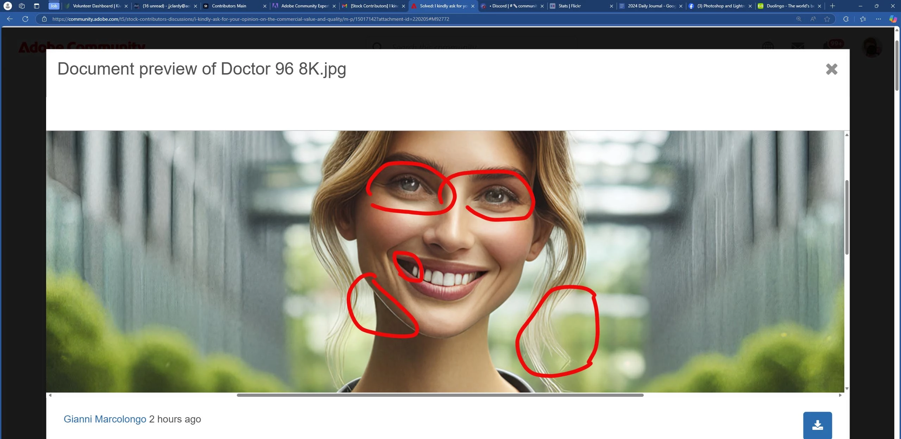Open the favorites list icon
Screen dimensions: 901x439
coord(863,19)
